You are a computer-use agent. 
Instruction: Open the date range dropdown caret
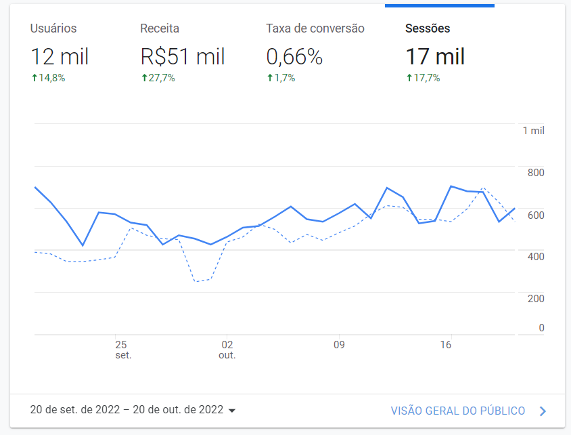pos(232,411)
